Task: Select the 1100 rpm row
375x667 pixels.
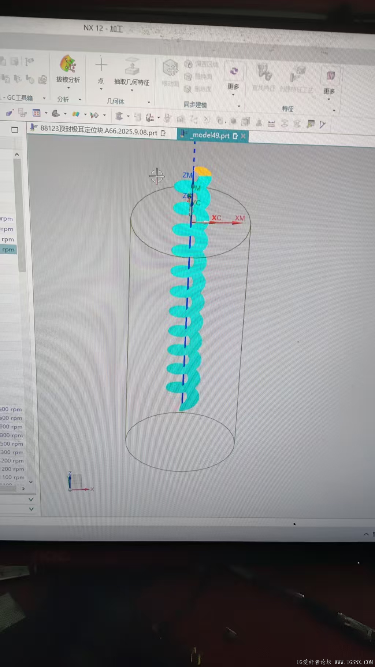Action: click(x=12, y=477)
